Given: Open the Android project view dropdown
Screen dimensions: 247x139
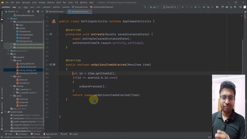Looking at the screenshot, I should pyautogui.click(x=12, y=12).
